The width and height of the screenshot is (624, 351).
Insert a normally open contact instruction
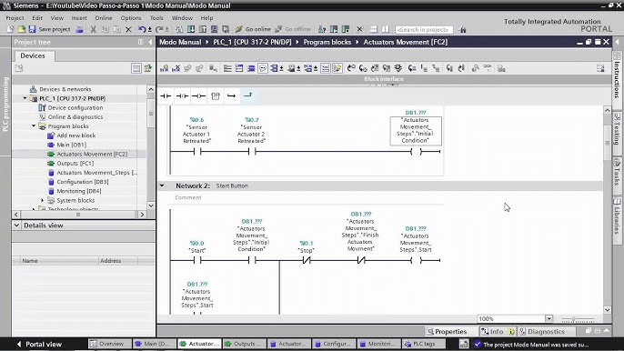(x=166, y=95)
